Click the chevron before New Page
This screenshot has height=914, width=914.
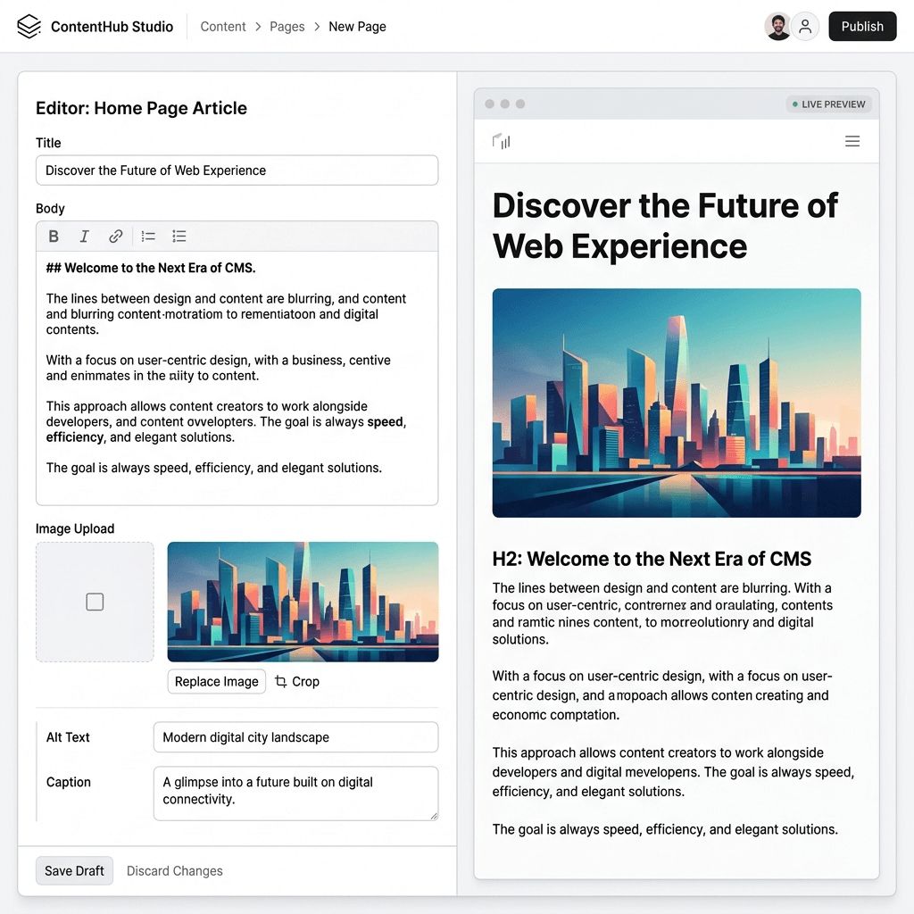pyautogui.click(x=317, y=27)
